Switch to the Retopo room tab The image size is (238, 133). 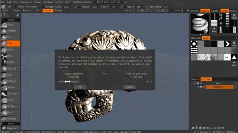[x=26, y=11]
